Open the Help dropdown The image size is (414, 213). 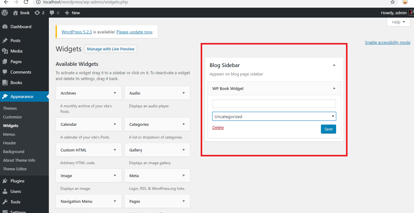[x=398, y=22]
